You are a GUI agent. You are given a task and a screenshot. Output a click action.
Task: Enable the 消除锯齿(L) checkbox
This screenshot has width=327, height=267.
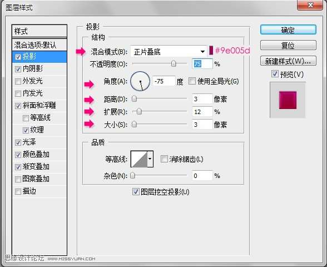point(164,159)
